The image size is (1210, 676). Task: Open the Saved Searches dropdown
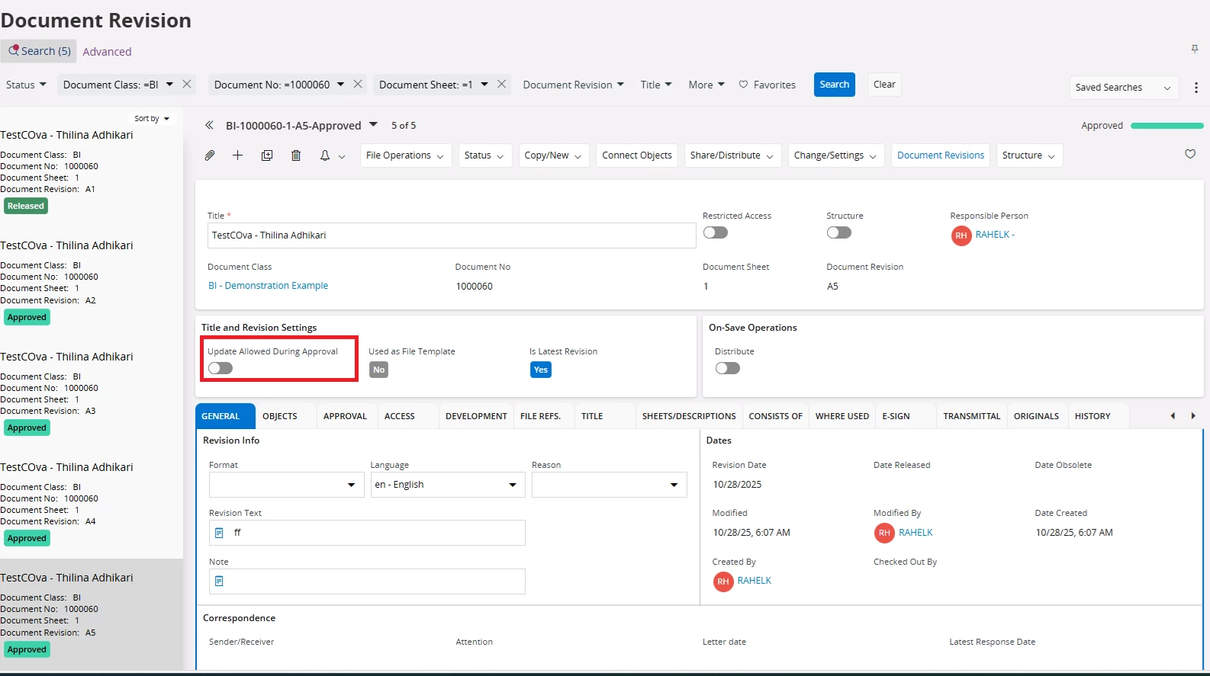click(1122, 88)
